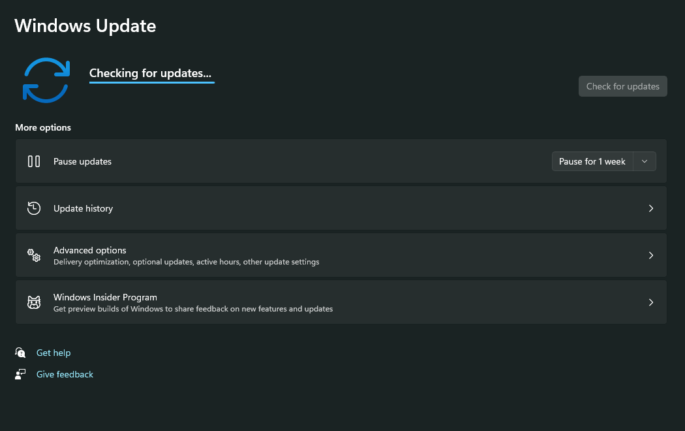Click the Checking for updates status text
The width and height of the screenshot is (685, 431).
click(x=150, y=73)
